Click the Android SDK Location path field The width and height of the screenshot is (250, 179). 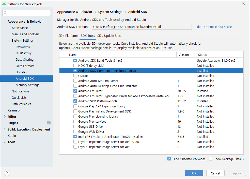coord(142,27)
